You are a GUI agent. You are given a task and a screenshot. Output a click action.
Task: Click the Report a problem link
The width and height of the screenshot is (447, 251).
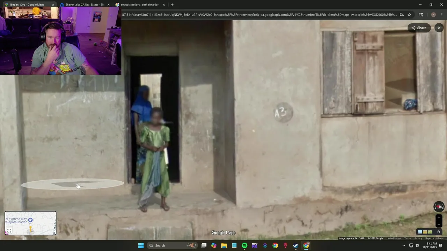tap(434, 238)
